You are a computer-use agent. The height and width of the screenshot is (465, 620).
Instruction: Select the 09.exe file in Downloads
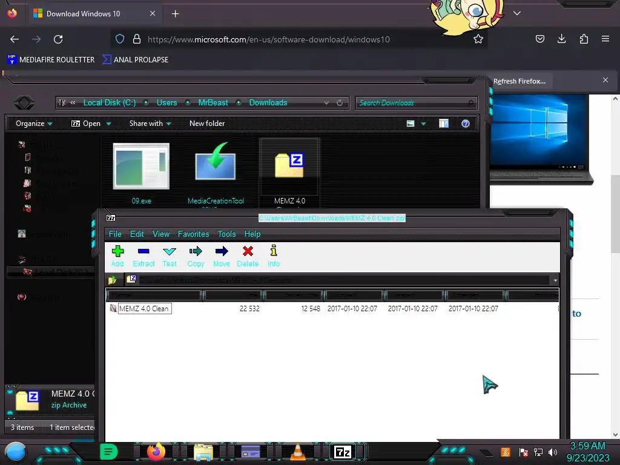click(141, 173)
